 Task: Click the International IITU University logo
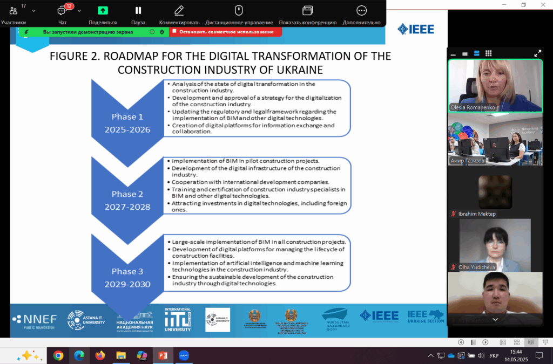tap(178, 320)
